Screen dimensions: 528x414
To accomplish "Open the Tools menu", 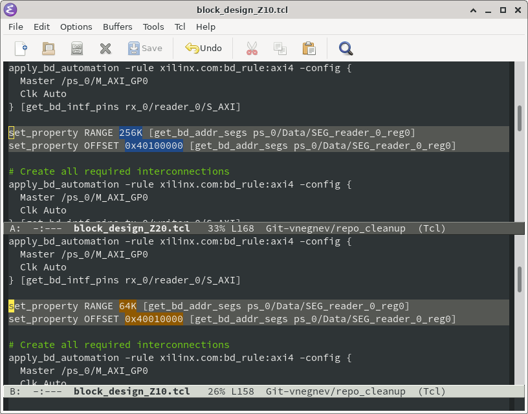I will 153,27.
